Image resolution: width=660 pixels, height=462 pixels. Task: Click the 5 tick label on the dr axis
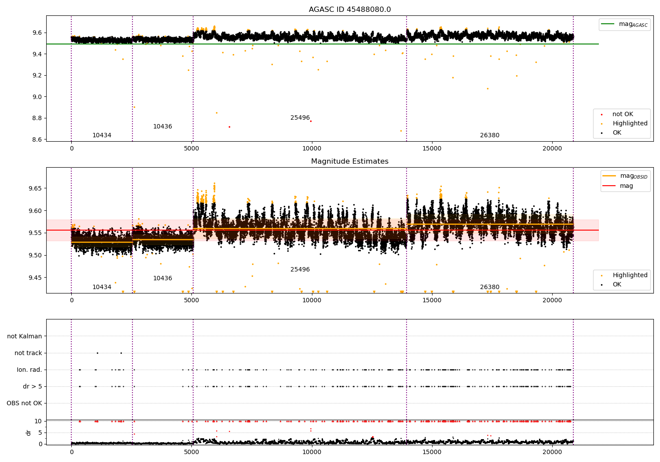click(40, 433)
